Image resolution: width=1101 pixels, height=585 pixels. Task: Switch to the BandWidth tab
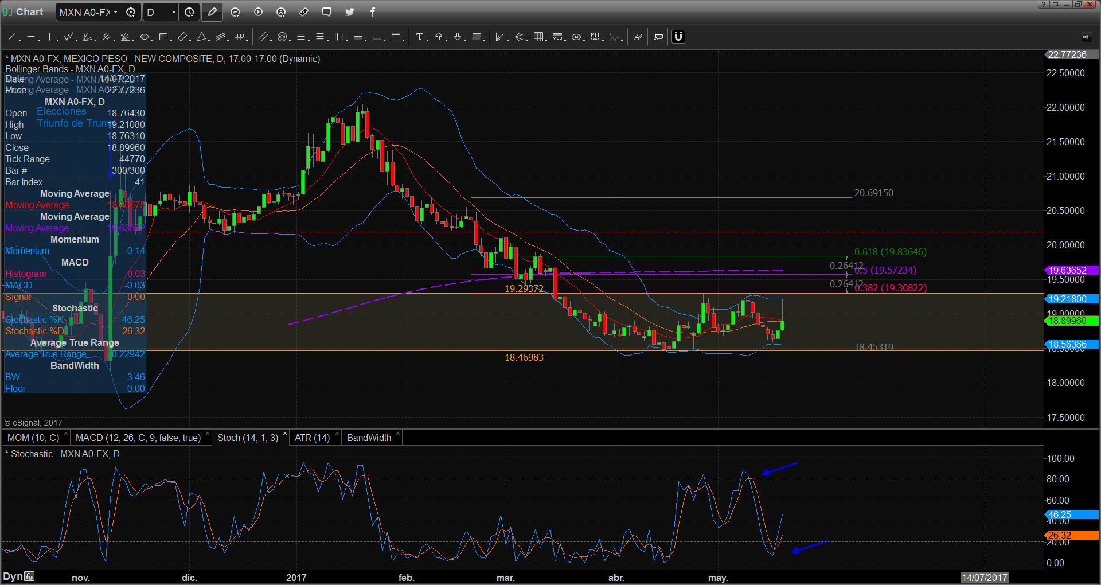(369, 438)
